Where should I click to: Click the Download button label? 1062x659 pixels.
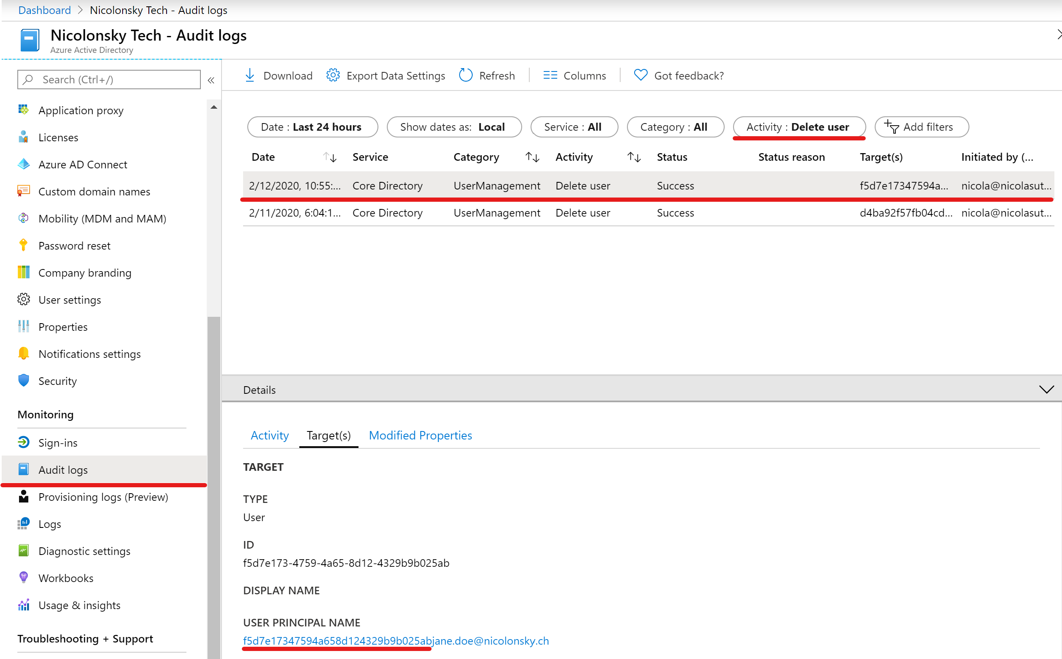(x=288, y=75)
